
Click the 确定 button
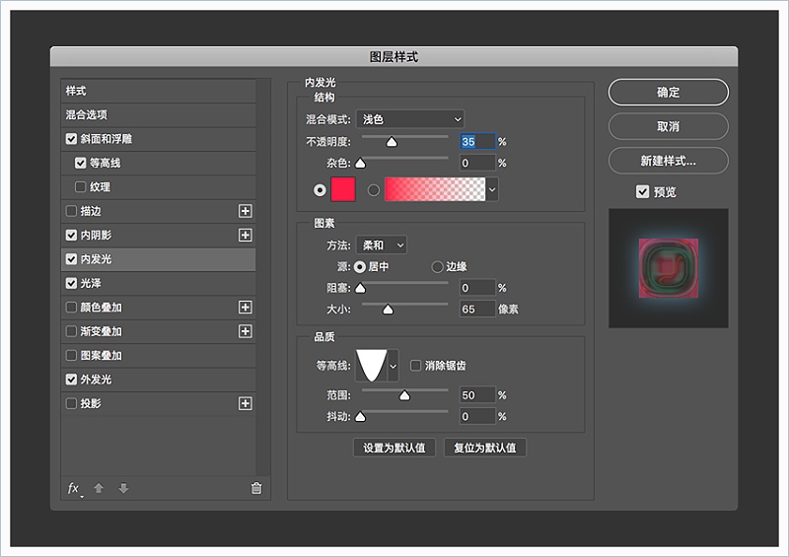click(x=668, y=92)
